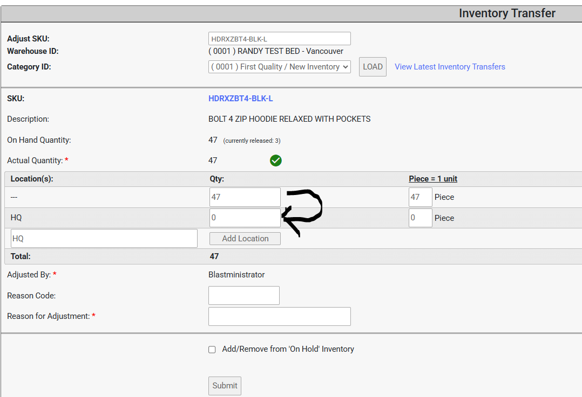Click the green checkmark beside Actual Quantity
The height and width of the screenshot is (397, 582).
click(x=276, y=161)
